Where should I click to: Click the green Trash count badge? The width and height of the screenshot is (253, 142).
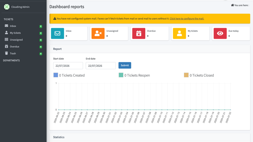(x=41, y=54)
